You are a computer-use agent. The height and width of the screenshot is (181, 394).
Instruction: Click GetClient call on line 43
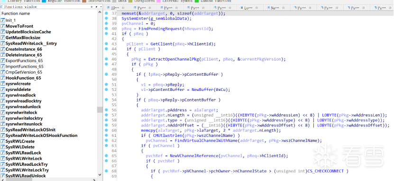[x=161, y=44]
